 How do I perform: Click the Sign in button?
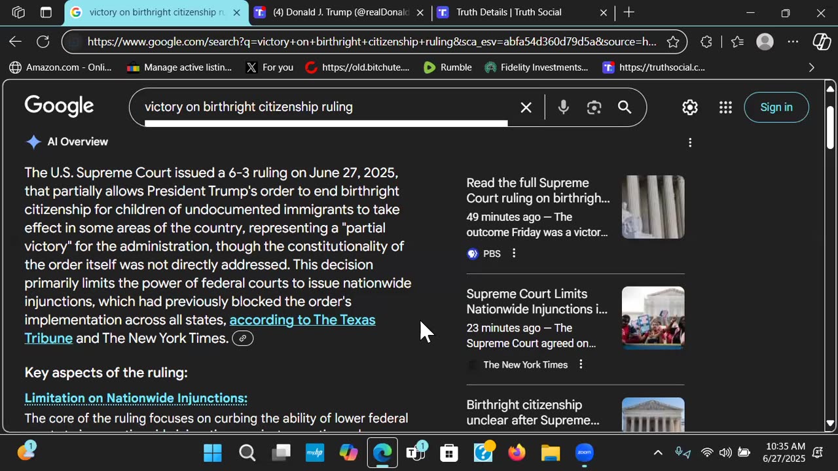pos(776,107)
